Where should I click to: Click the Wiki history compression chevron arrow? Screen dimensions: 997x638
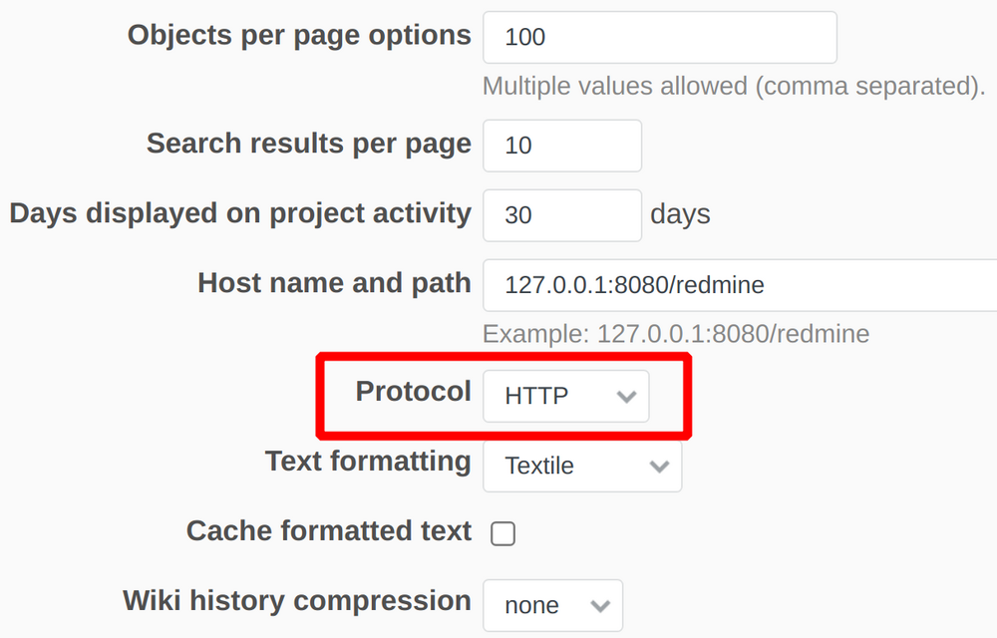coord(601,604)
